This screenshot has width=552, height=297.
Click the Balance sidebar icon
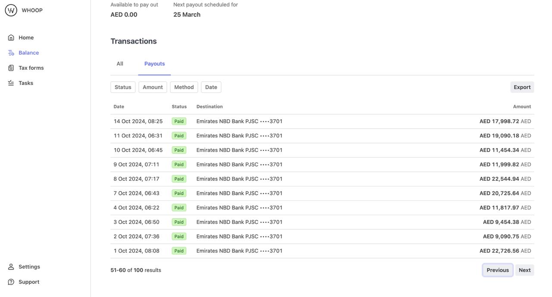point(11,53)
